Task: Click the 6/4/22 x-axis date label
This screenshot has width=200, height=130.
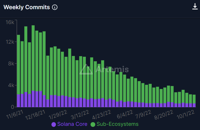Action: pos(125,114)
